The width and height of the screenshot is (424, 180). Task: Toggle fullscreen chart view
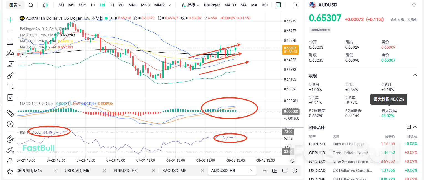(294, 171)
